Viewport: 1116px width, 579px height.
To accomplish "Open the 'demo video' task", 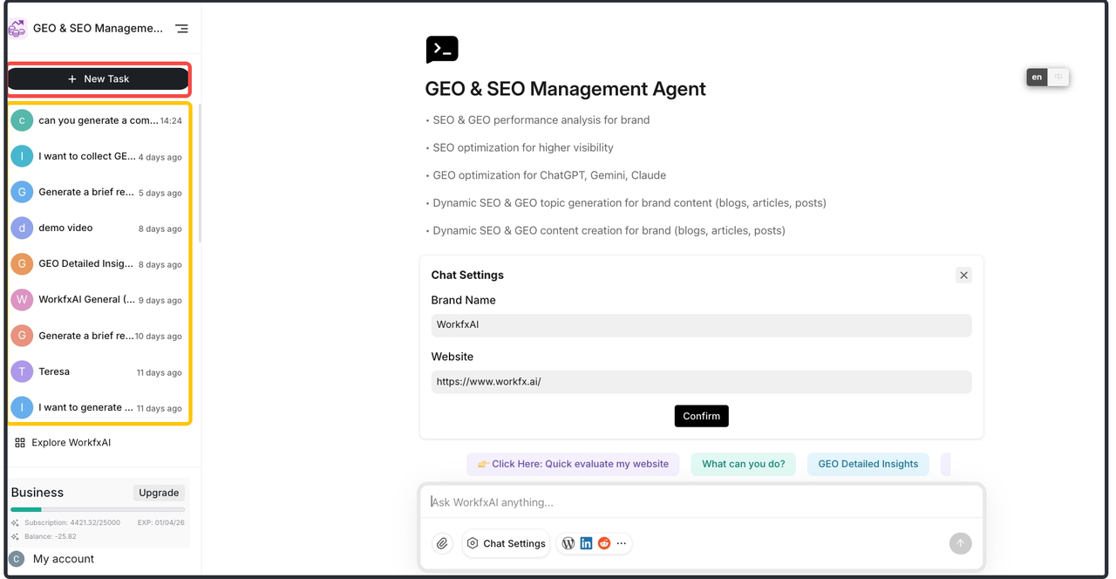I will (x=65, y=228).
